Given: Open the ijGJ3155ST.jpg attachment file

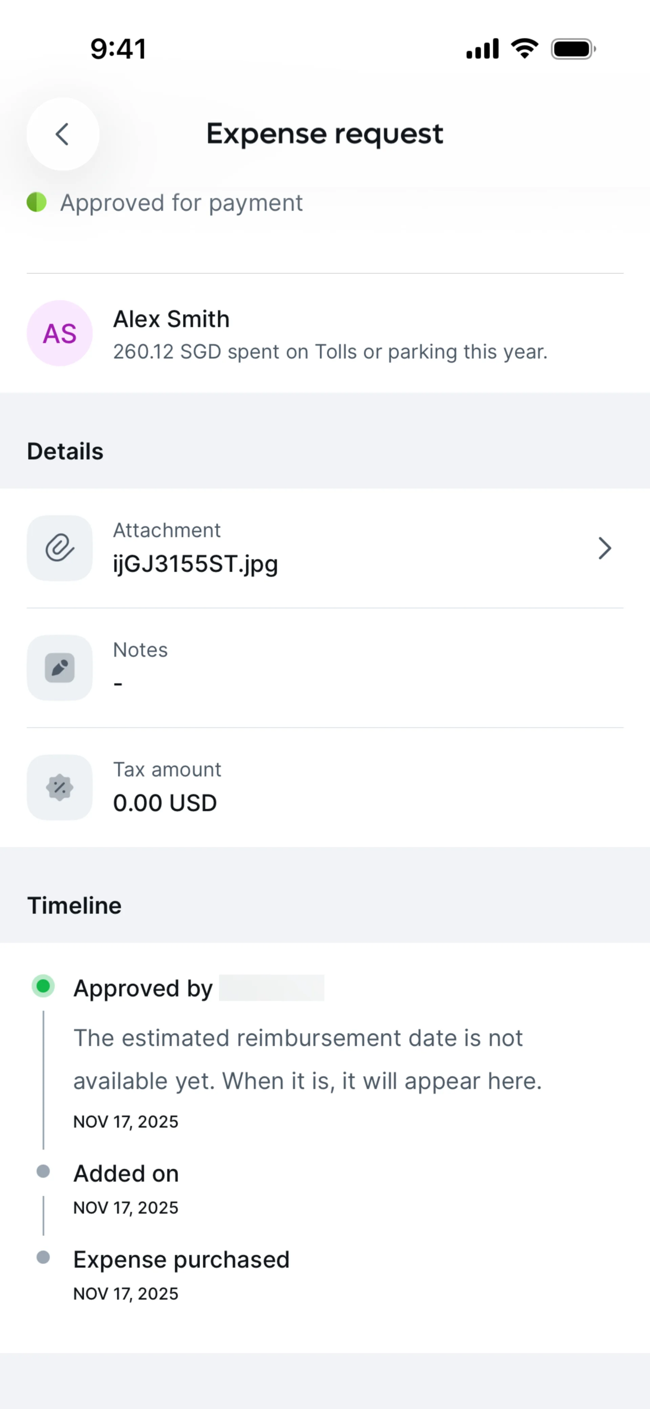Looking at the screenshot, I should (x=195, y=564).
